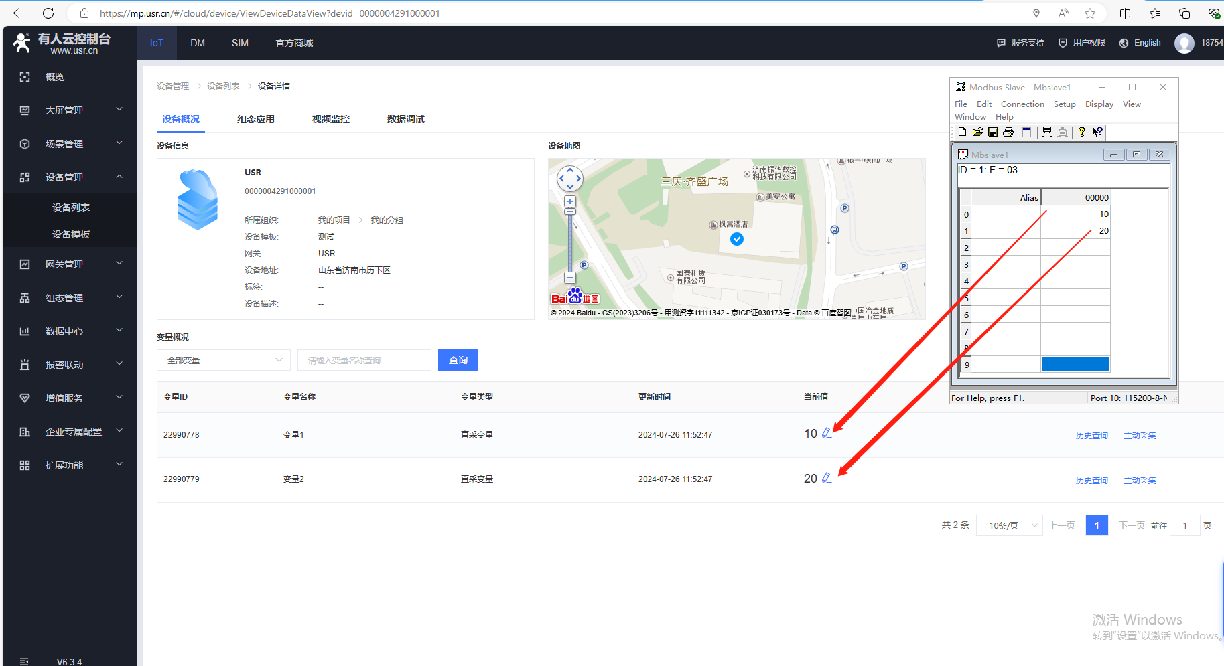Expand the 网关管理 sidebar menu
The image size is (1224, 666).
pos(70,264)
